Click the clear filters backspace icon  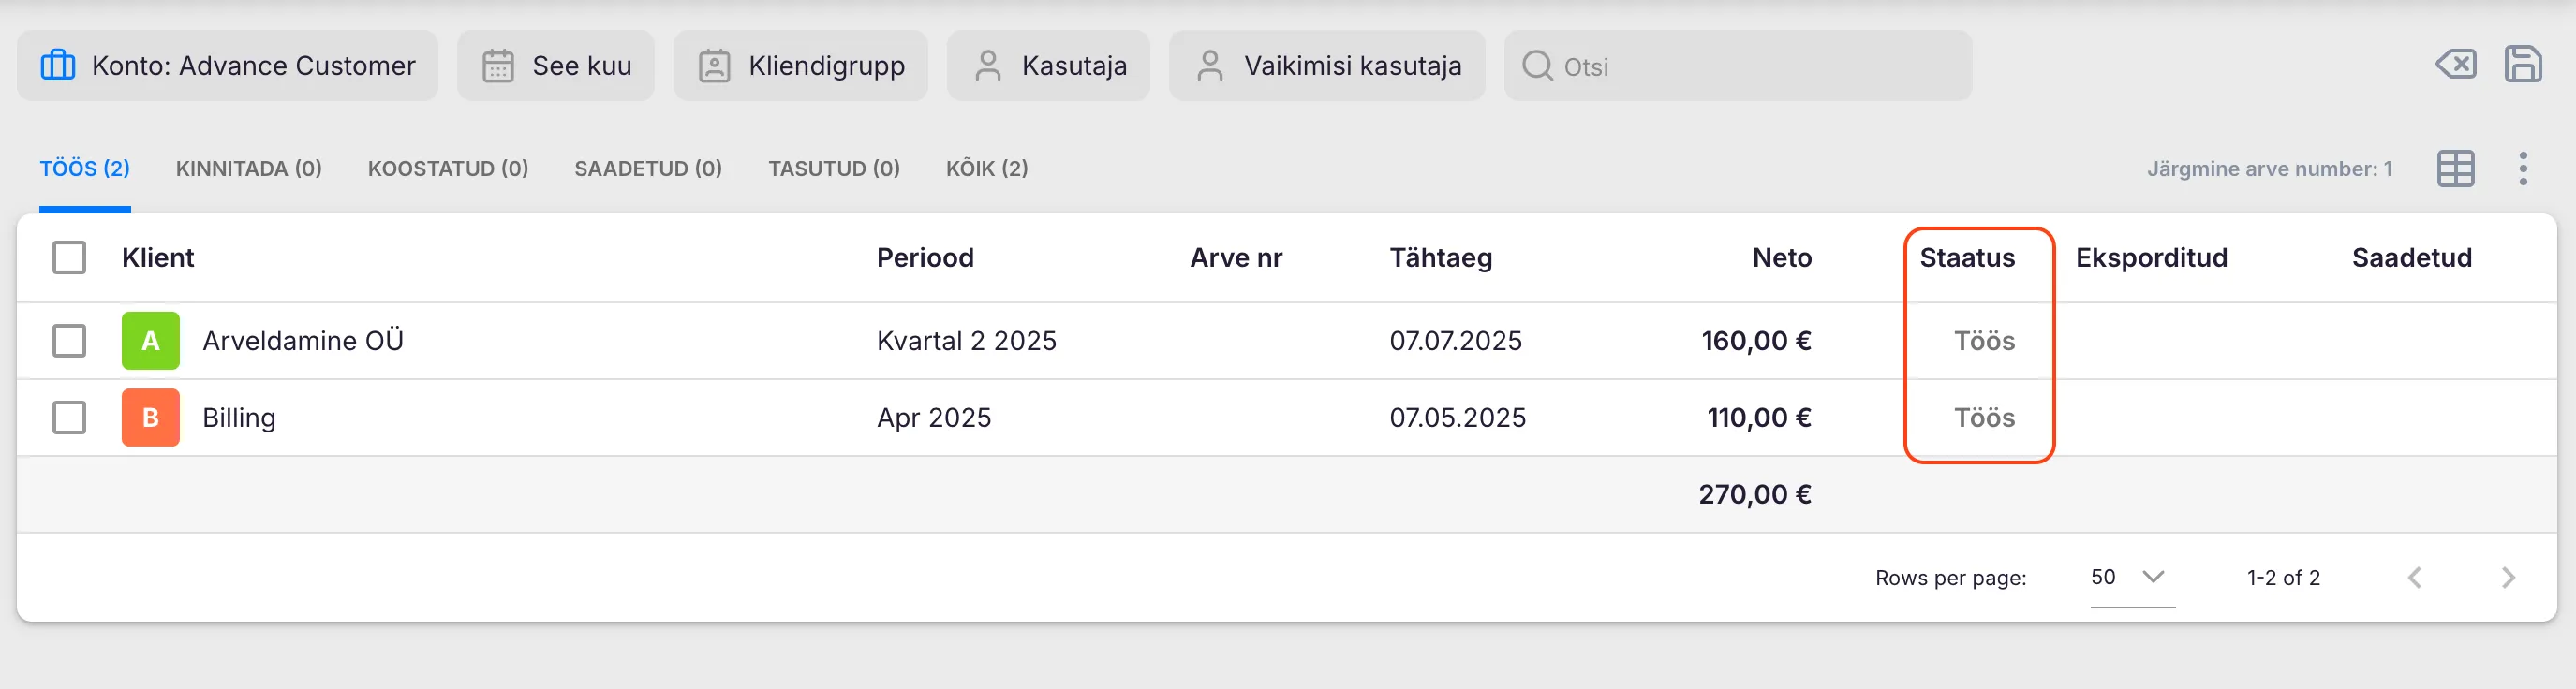[x=2455, y=65]
